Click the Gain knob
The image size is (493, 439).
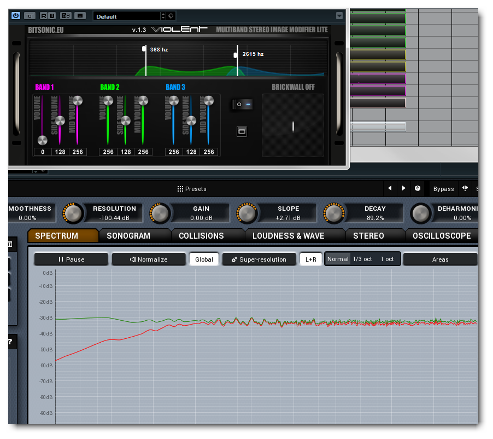(x=160, y=213)
